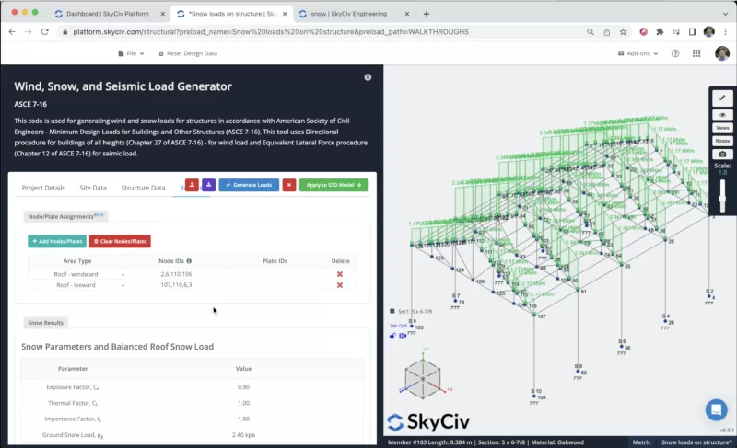Open the Views button in viewport toolbar
The image size is (737, 448).
[x=722, y=128]
